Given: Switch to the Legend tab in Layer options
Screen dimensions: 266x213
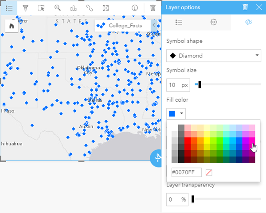Looking at the screenshot, I should [179, 22].
